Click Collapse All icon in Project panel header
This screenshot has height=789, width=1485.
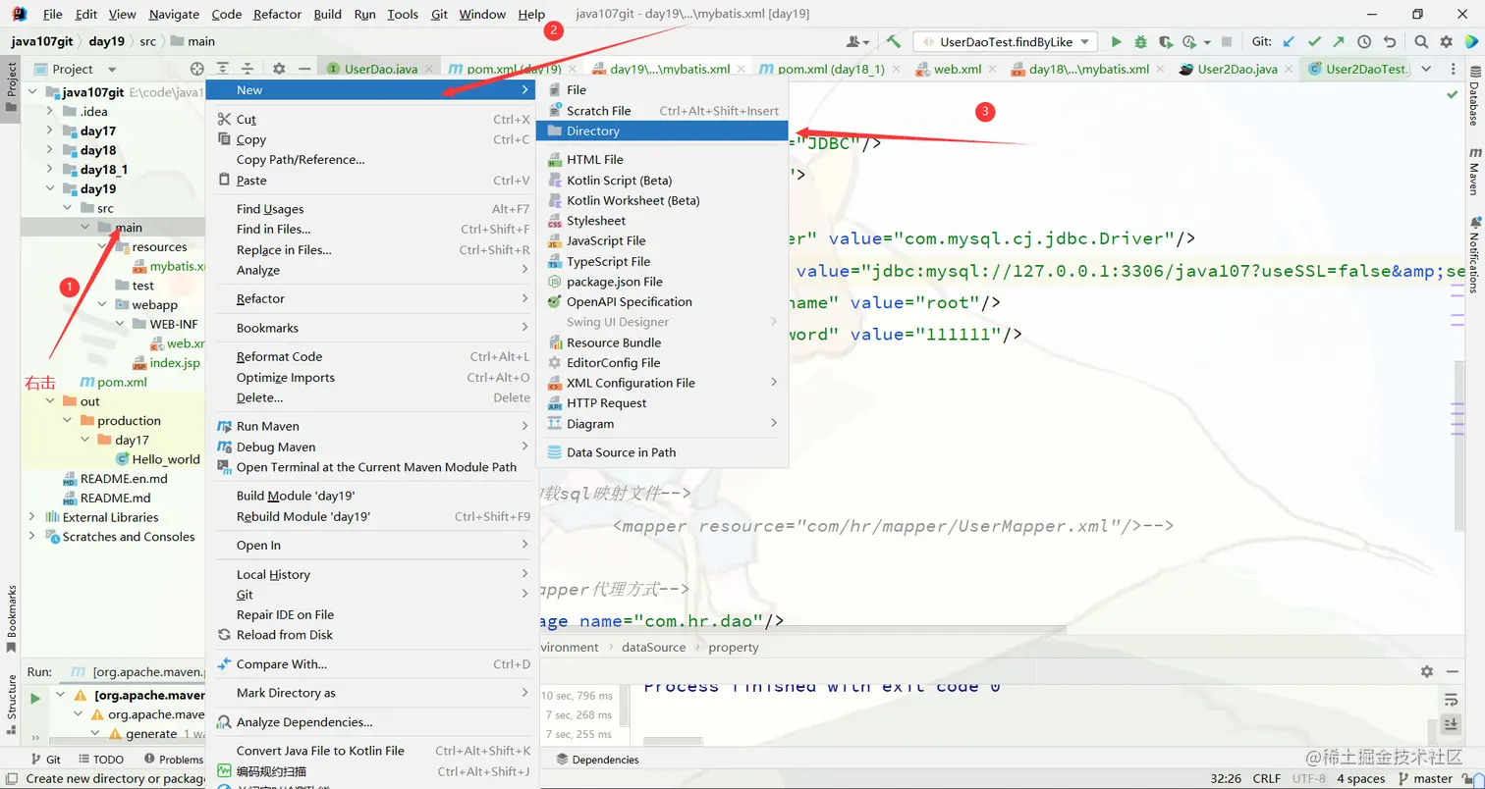pyautogui.click(x=247, y=69)
